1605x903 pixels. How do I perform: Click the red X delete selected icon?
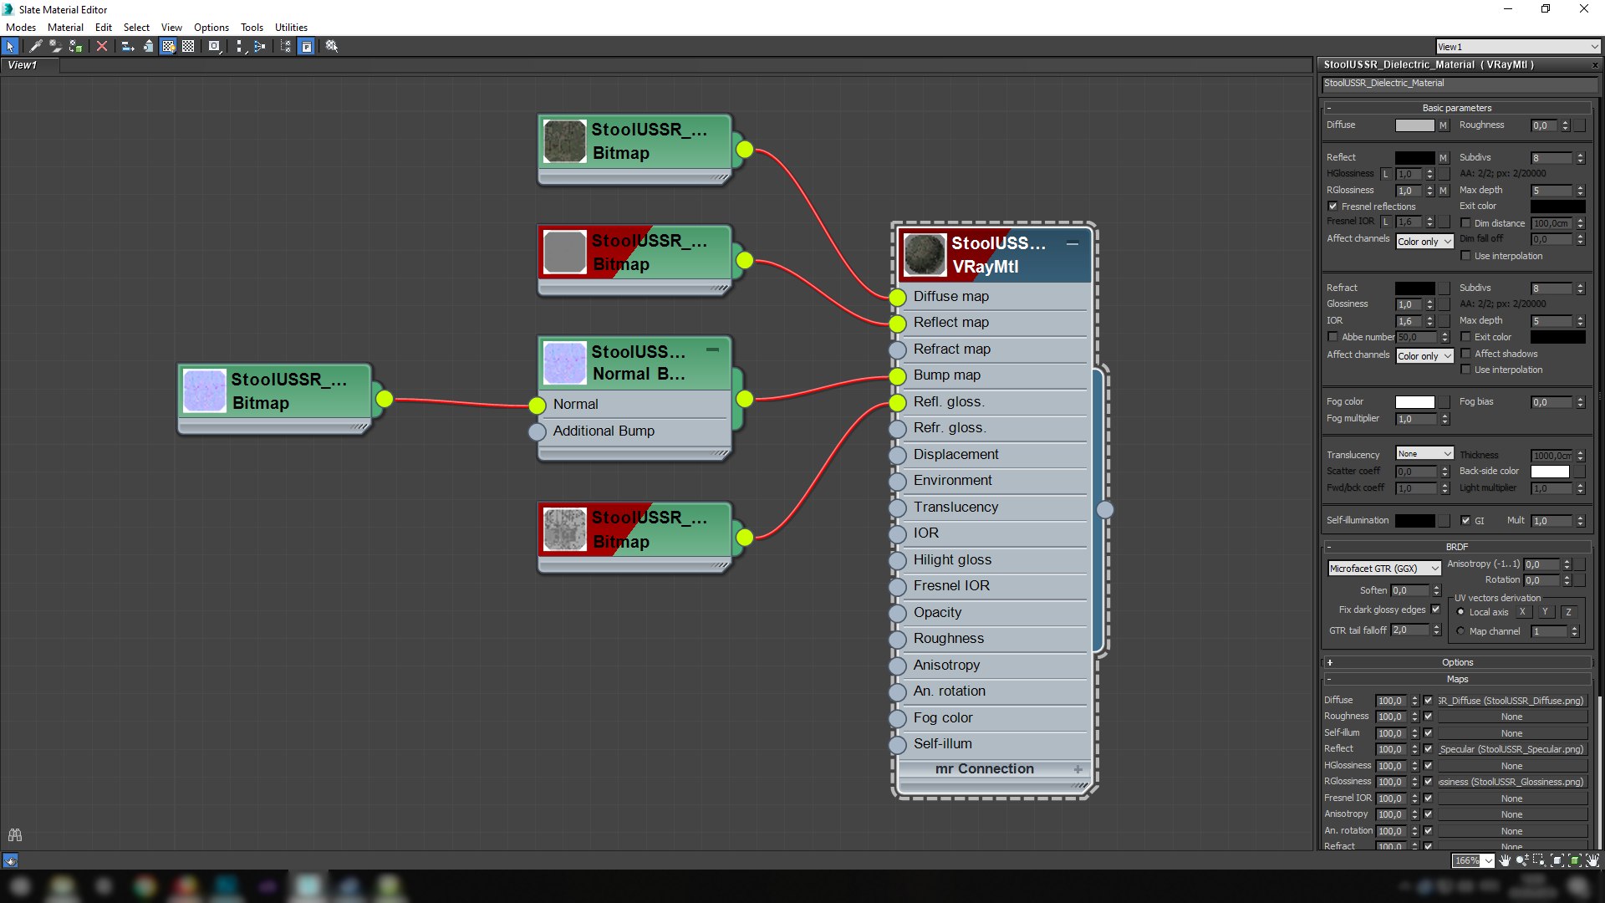tap(102, 47)
